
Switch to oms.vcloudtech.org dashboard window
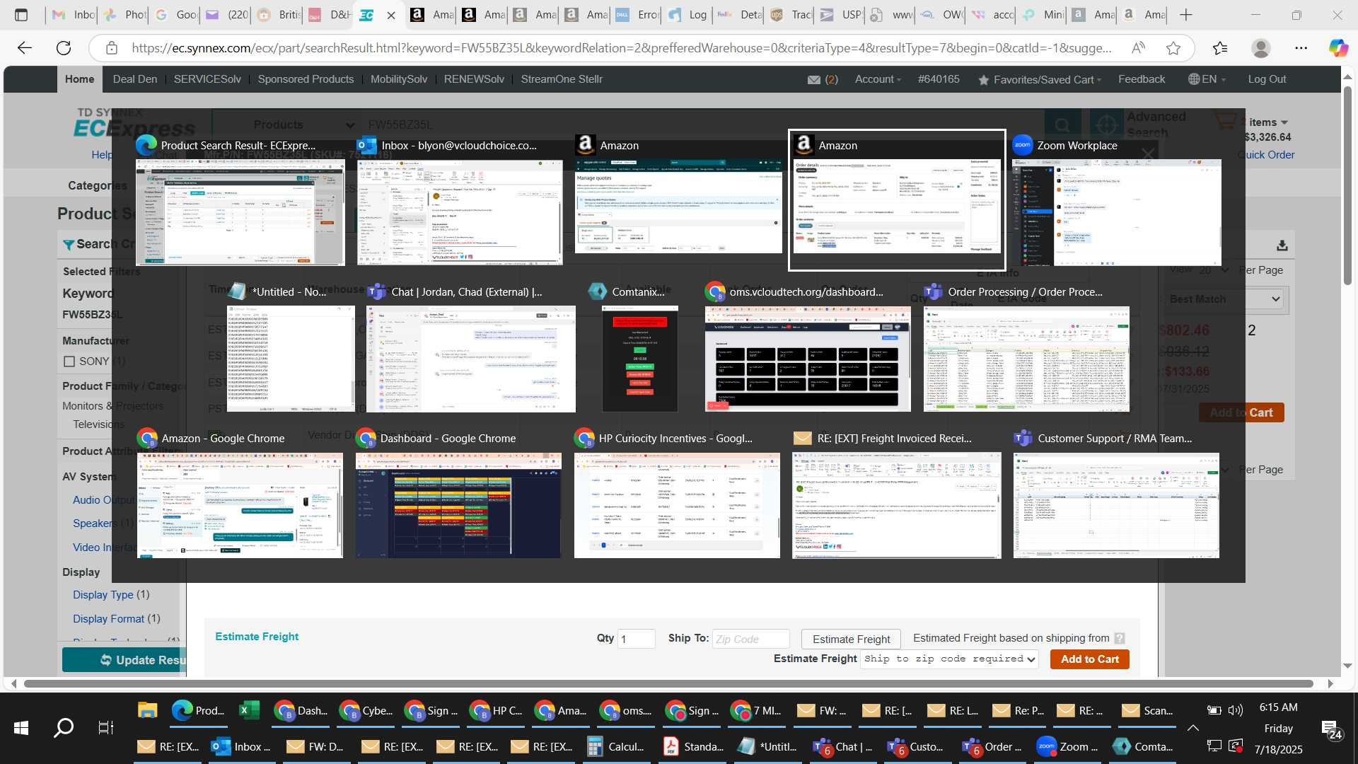(x=808, y=359)
